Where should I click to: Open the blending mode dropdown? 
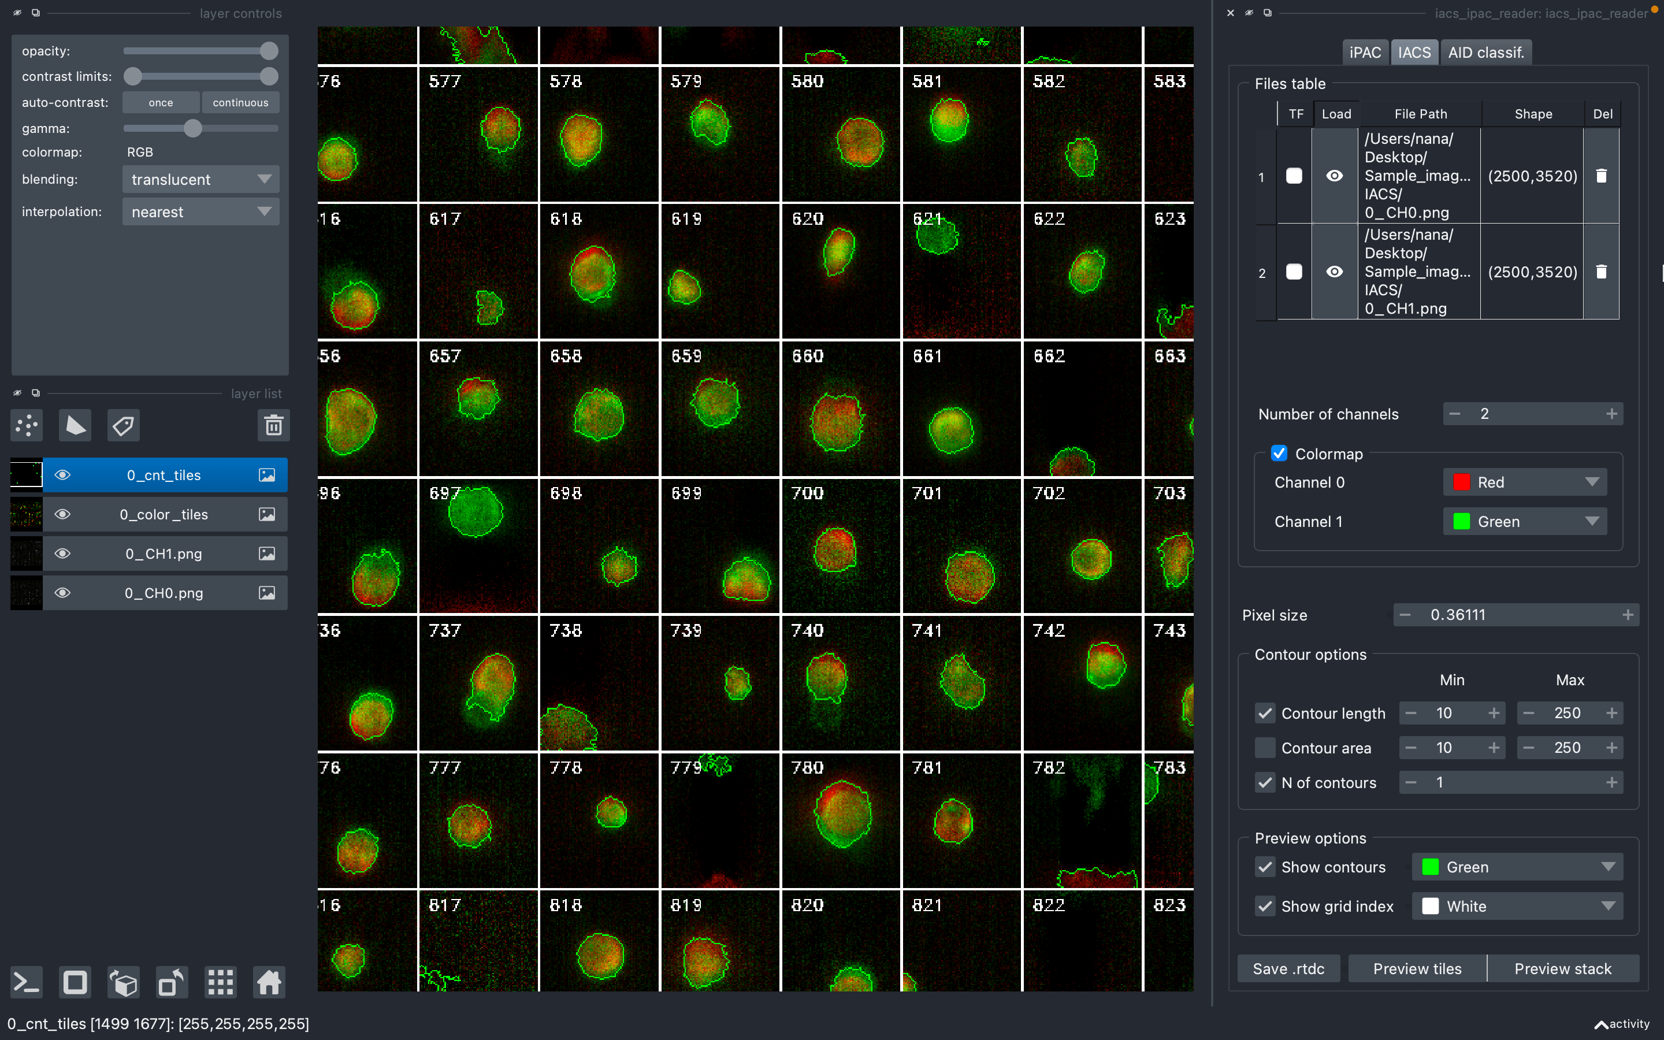[x=201, y=180]
